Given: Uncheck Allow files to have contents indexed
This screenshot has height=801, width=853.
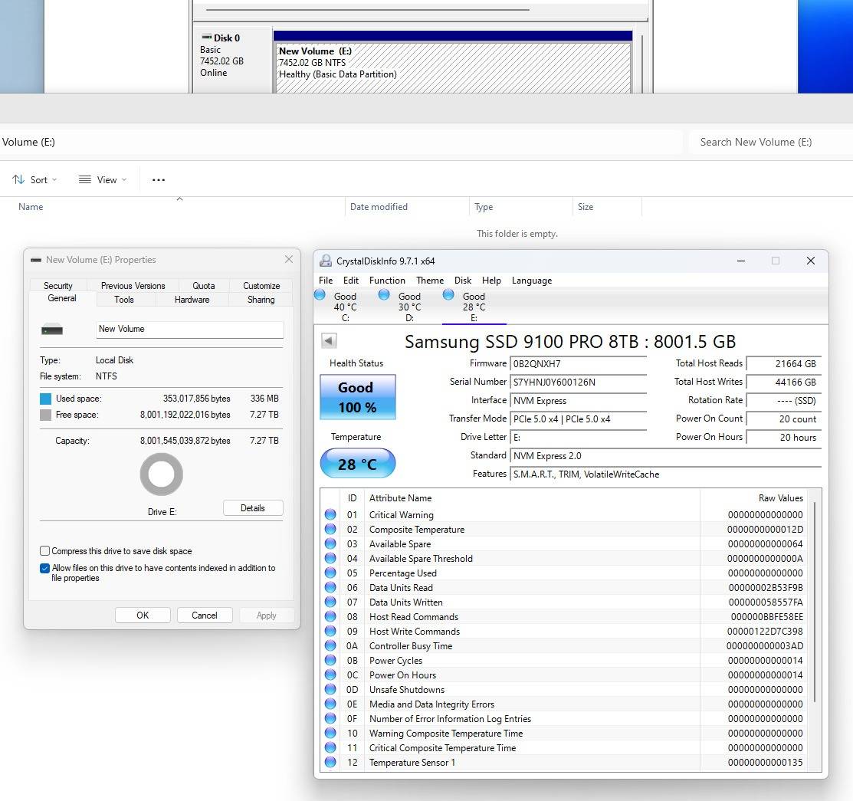Looking at the screenshot, I should click(45, 569).
